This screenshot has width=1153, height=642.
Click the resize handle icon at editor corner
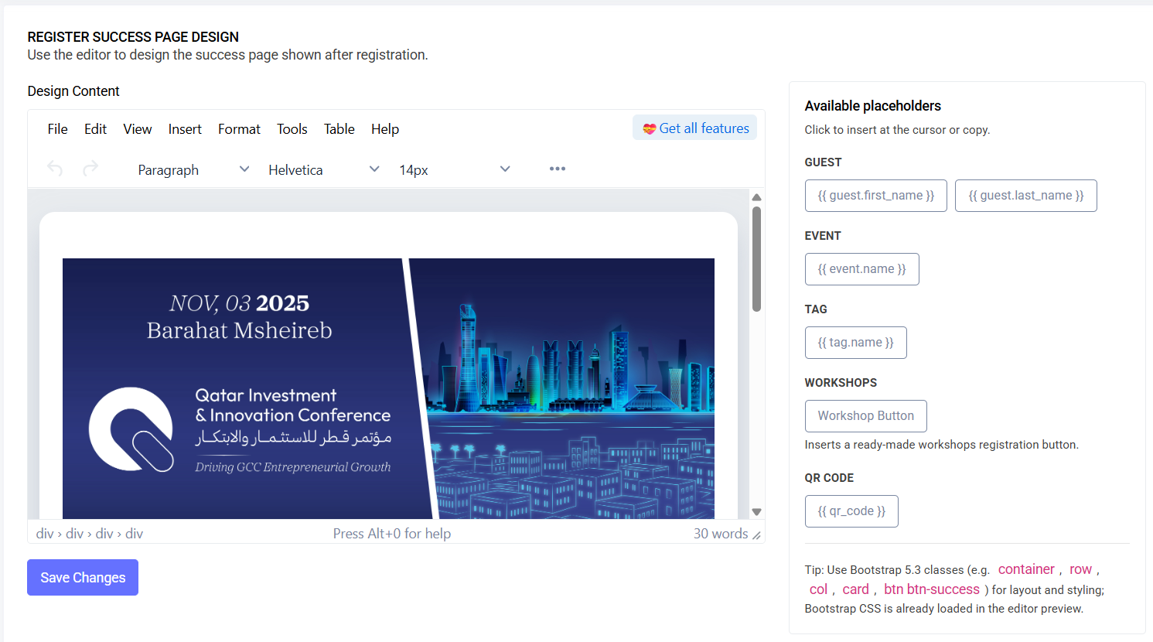coord(755,534)
